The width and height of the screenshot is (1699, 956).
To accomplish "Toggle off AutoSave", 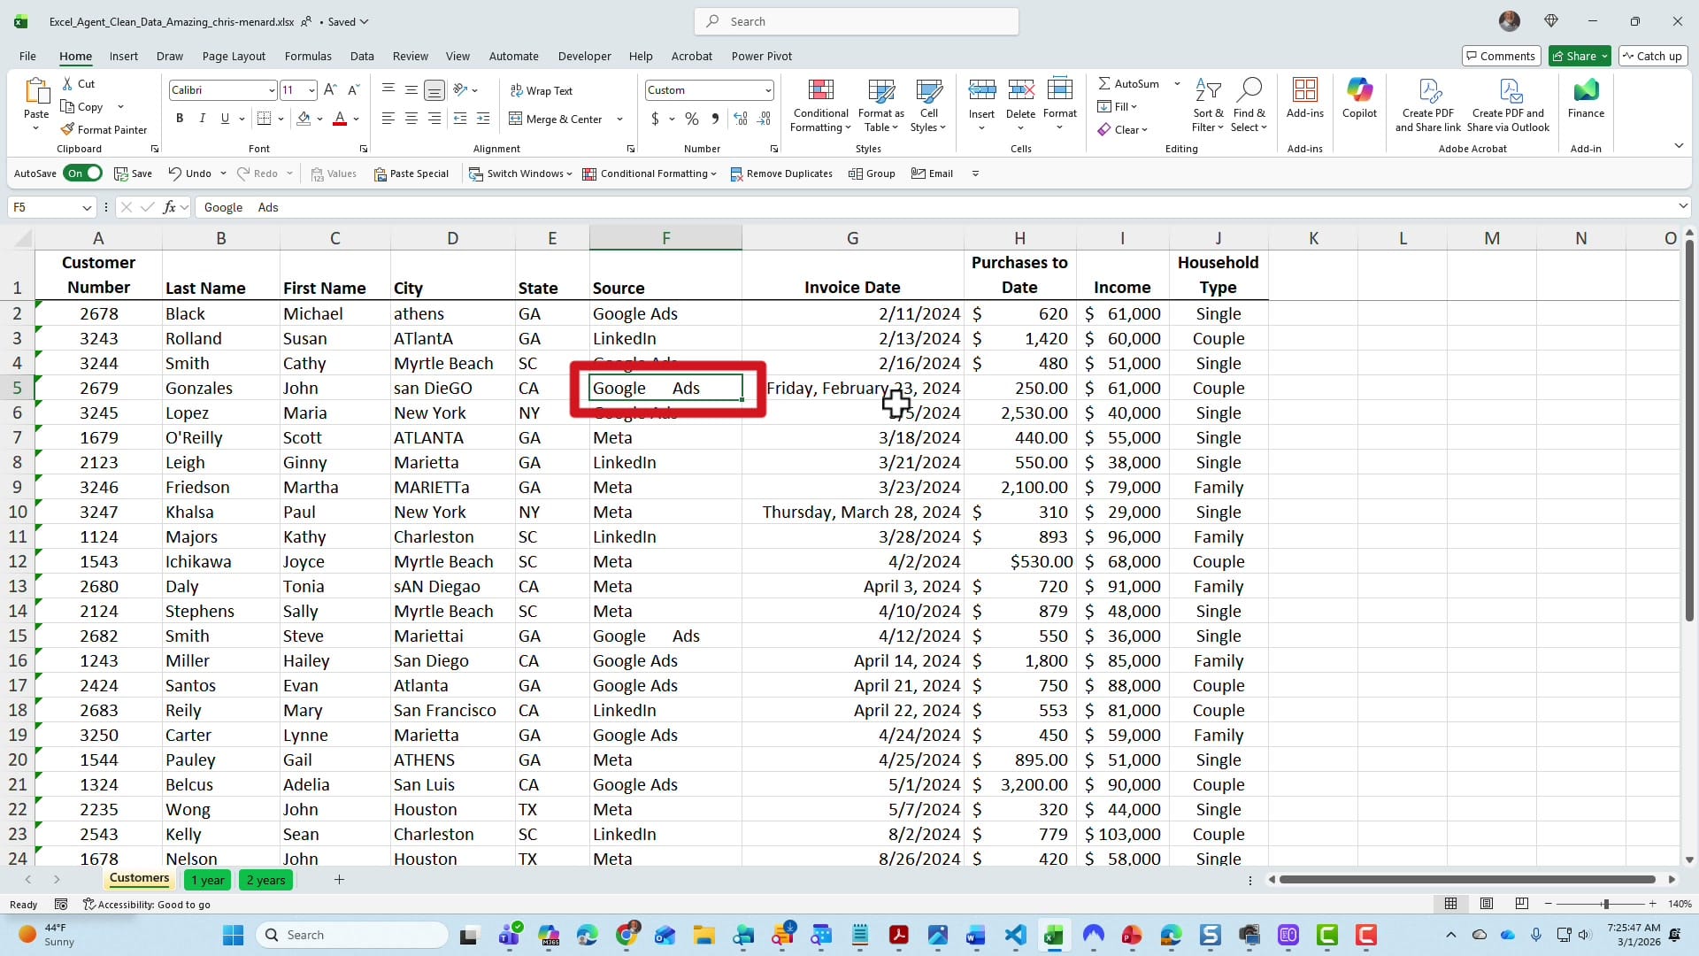I will pos(82,173).
